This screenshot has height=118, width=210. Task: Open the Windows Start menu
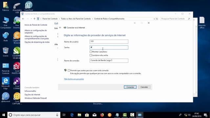pyautogui.click(x=4, y=115)
